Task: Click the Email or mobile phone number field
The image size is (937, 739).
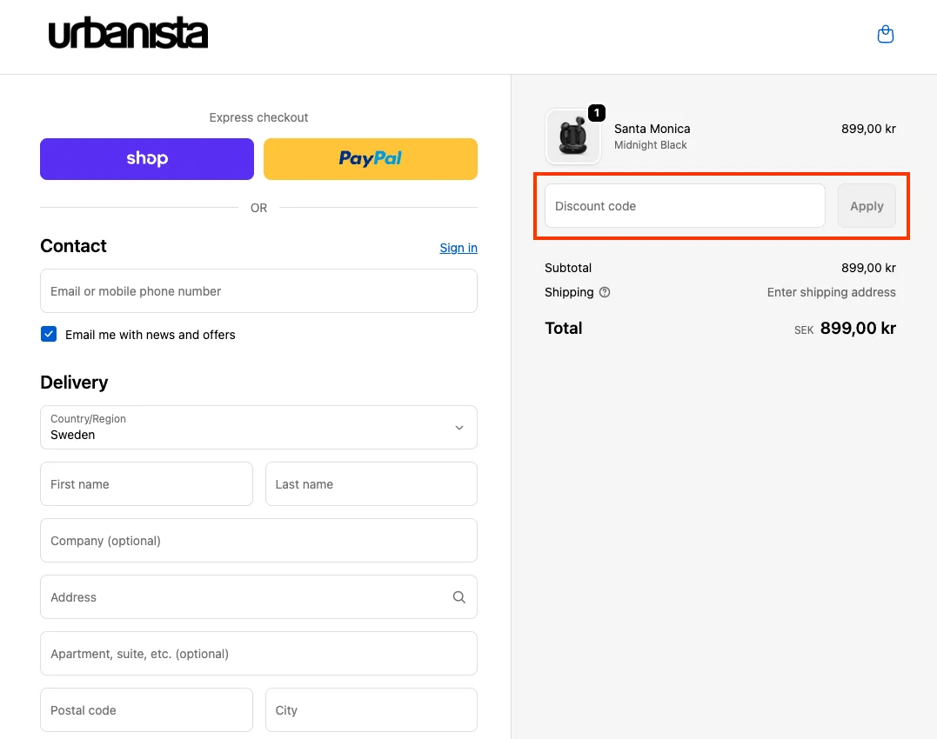Action: tap(258, 290)
